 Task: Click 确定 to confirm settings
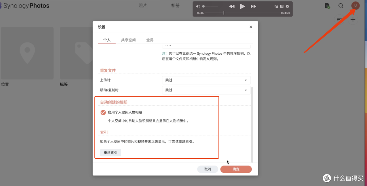(236, 169)
